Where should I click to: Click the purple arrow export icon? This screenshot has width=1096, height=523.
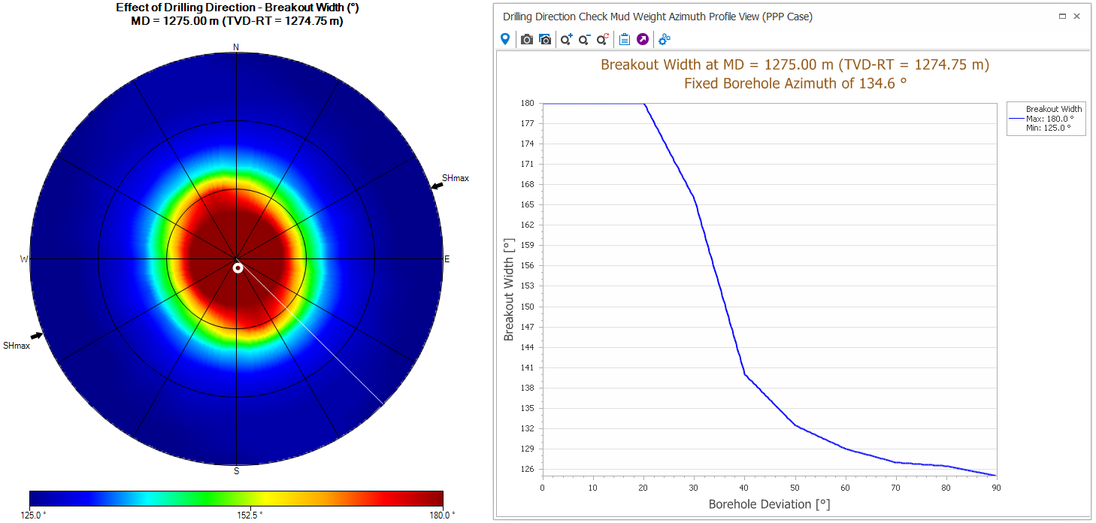click(643, 39)
